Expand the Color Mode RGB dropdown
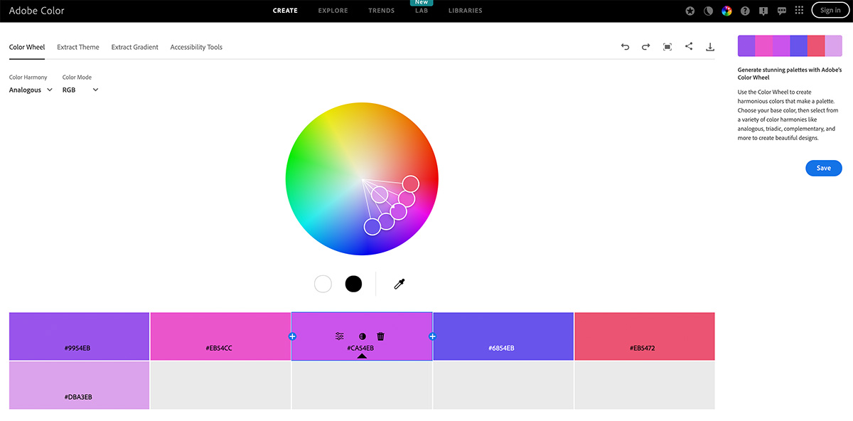 (x=80, y=90)
